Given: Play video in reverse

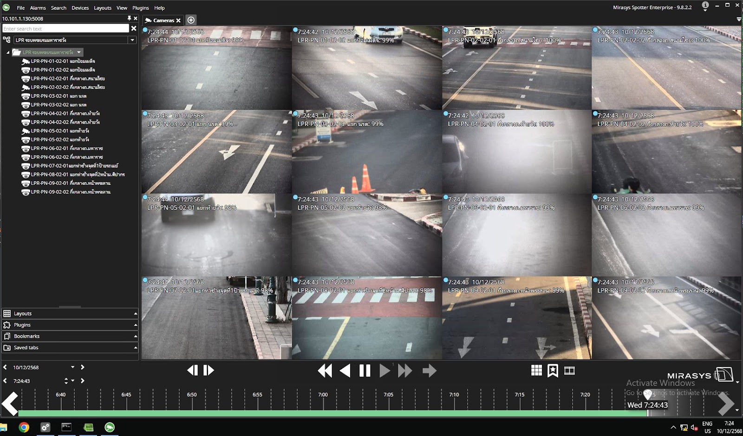Looking at the screenshot, I should point(345,371).
